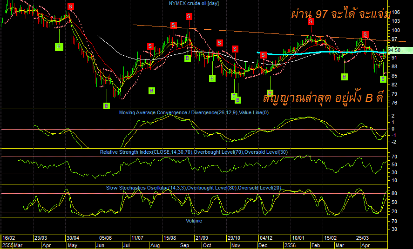The width and height of the screenshot is (413, 249).
Task: Click the date label 04/12
Action: (x=266, y=238)
